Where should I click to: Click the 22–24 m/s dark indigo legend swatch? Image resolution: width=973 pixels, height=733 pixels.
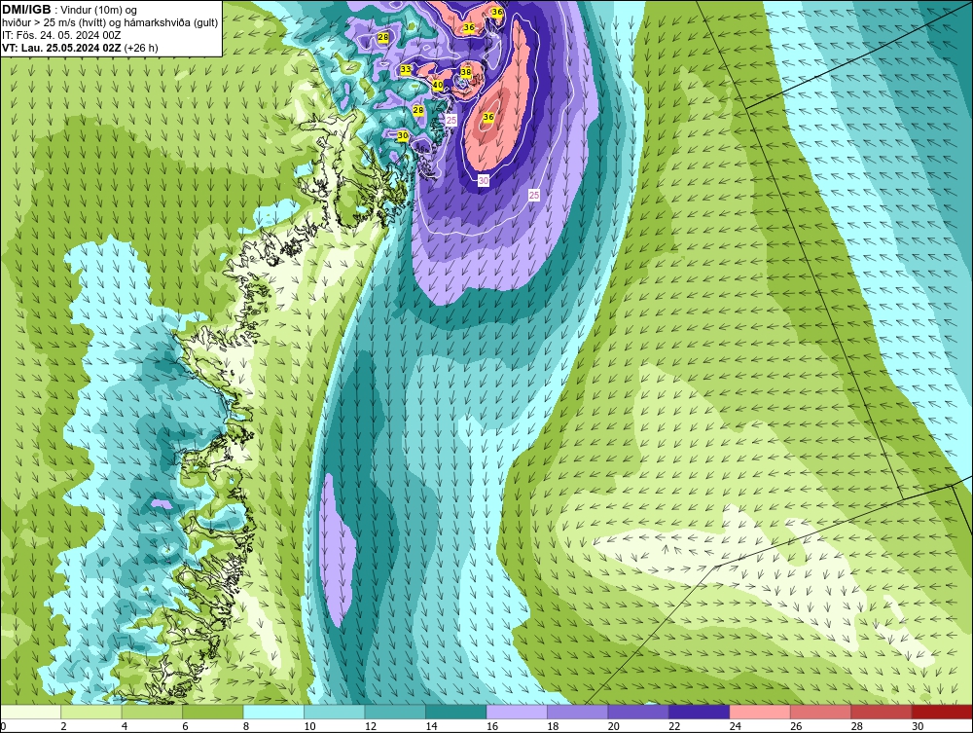click(x=700, y=712)
